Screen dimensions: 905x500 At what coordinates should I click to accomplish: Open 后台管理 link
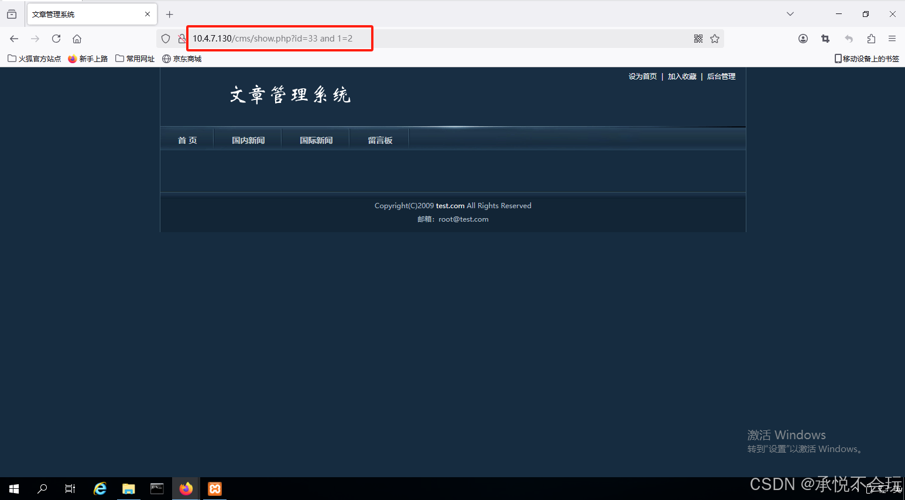pyautogui.click(x=721, y=77)
